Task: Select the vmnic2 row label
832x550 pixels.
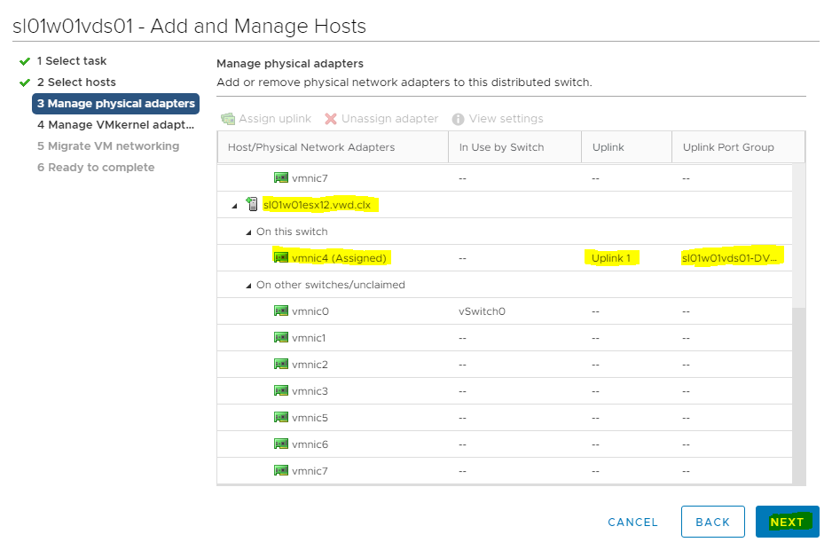Action: pyautogui.click(x=310, y=365)
